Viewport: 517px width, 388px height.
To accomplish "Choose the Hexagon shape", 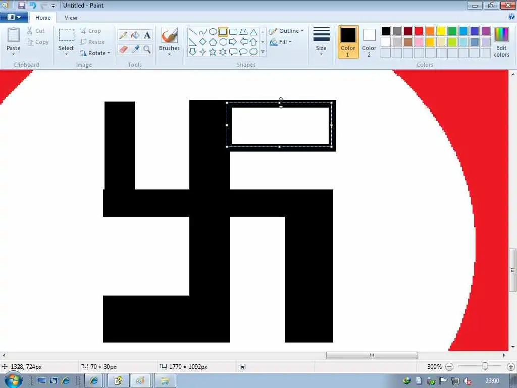I will (223, 42).
